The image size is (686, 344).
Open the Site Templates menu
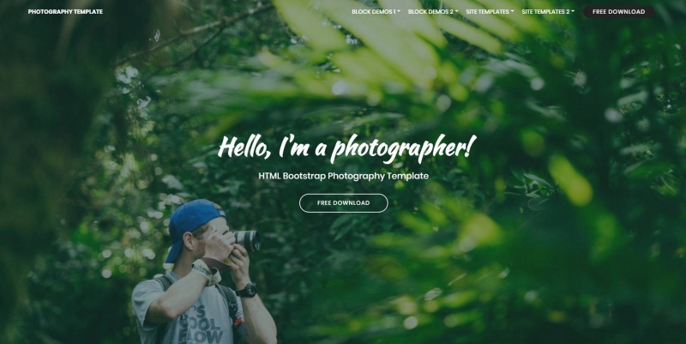(x=490, y=12)
